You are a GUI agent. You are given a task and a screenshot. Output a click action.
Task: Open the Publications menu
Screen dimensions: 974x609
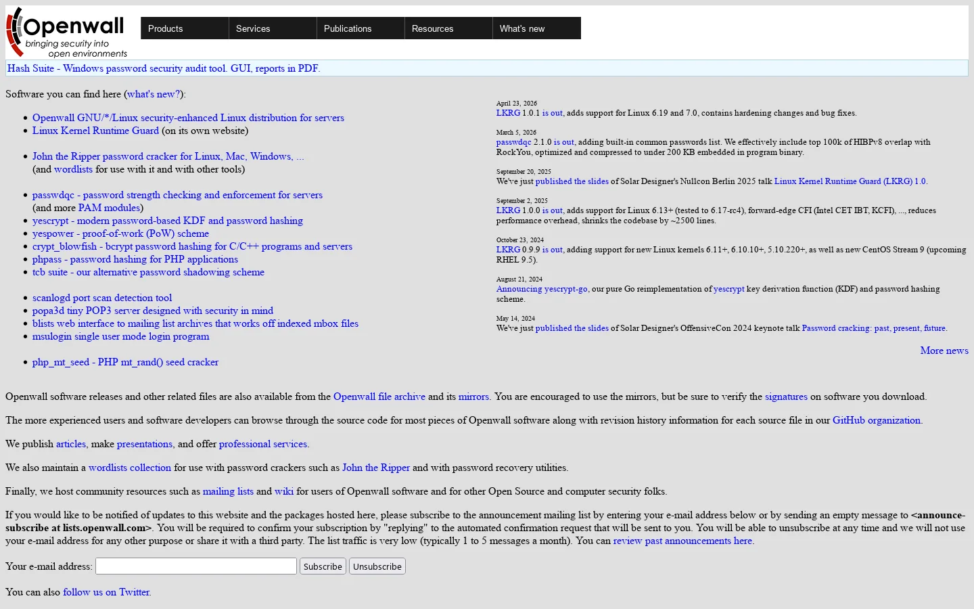pyautogui.click(x=361, y=28)
